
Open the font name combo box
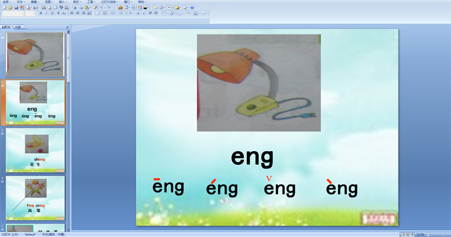(13, 14)
